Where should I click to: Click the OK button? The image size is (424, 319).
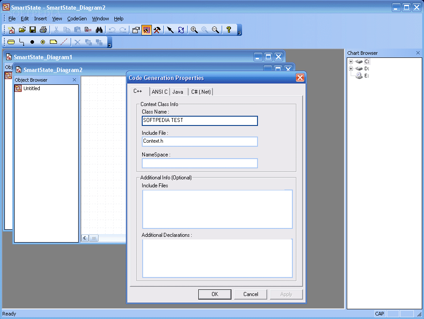(x=215, y=294)
